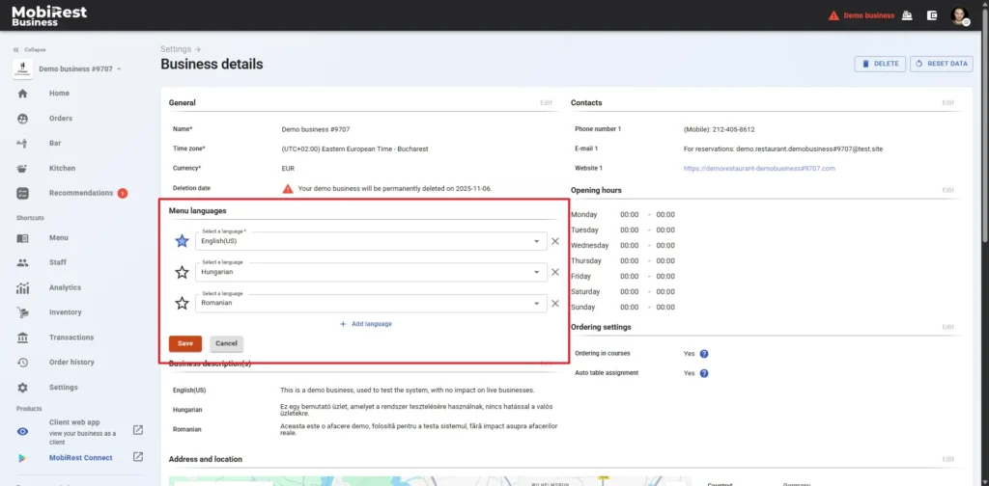
Task: Save the menu languages
Action: 184,343
